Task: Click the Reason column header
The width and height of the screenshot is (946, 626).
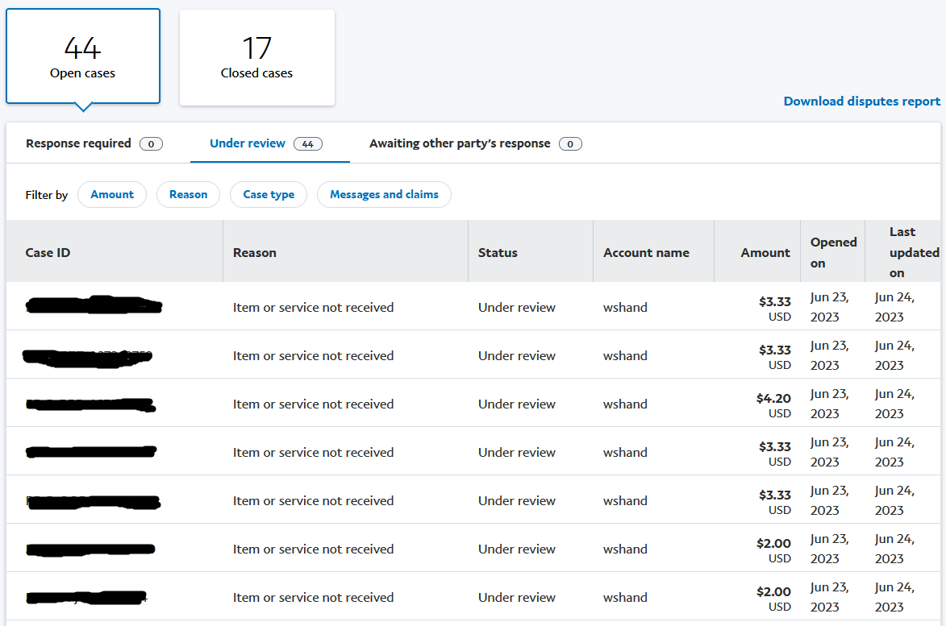Action: [255, 253]
